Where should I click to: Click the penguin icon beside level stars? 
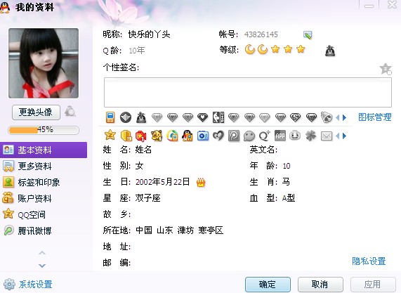click(330, 51)
